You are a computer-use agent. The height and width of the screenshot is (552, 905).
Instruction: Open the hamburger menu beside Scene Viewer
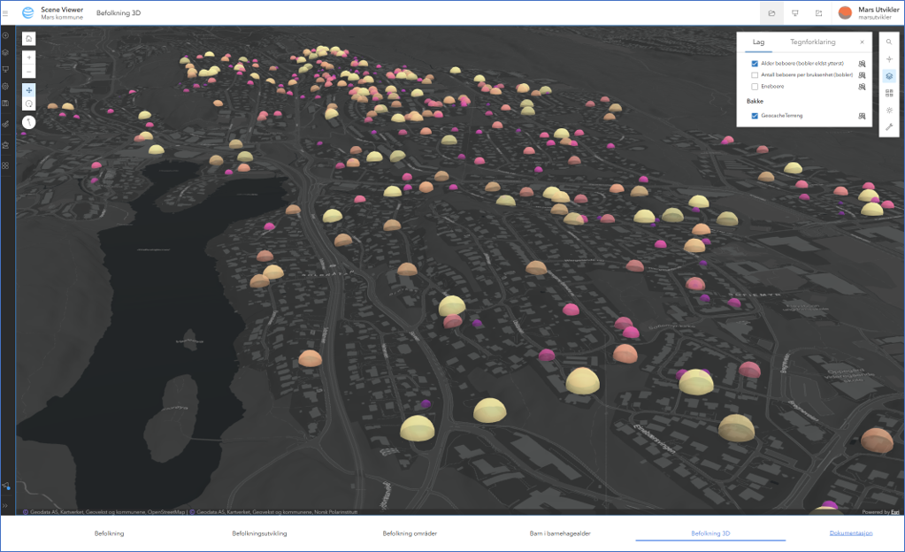pyautogui.click(x=5, y=12)
